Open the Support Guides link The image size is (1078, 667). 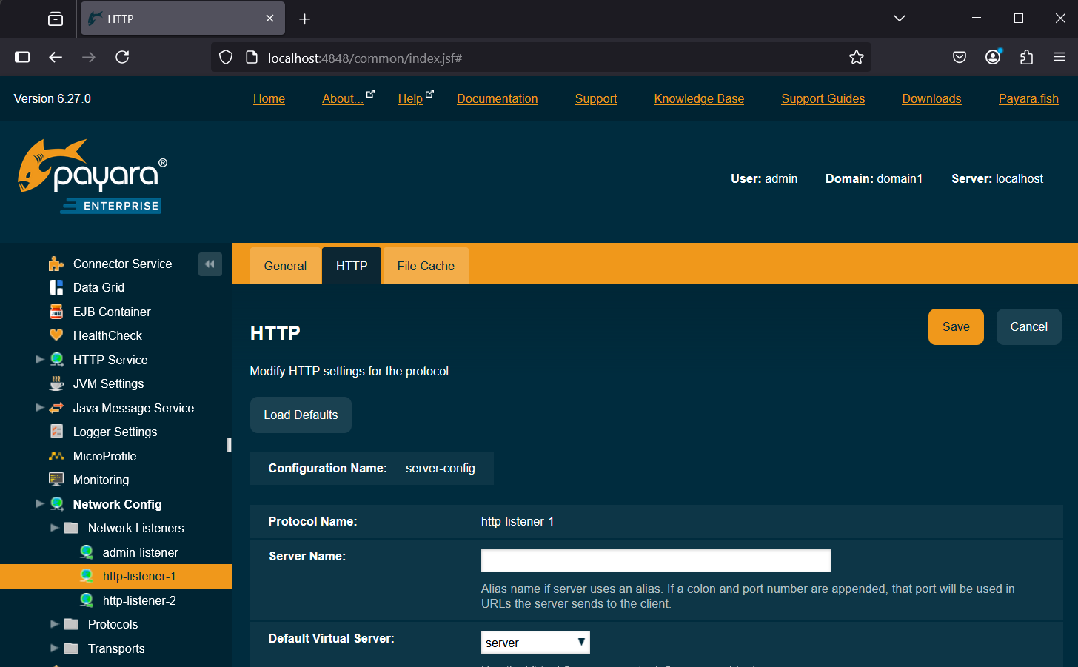[x=823, y=98]
